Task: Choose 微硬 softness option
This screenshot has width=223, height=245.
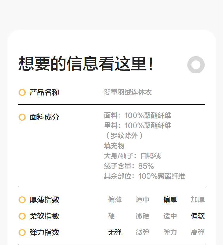Action: point(142,216)
